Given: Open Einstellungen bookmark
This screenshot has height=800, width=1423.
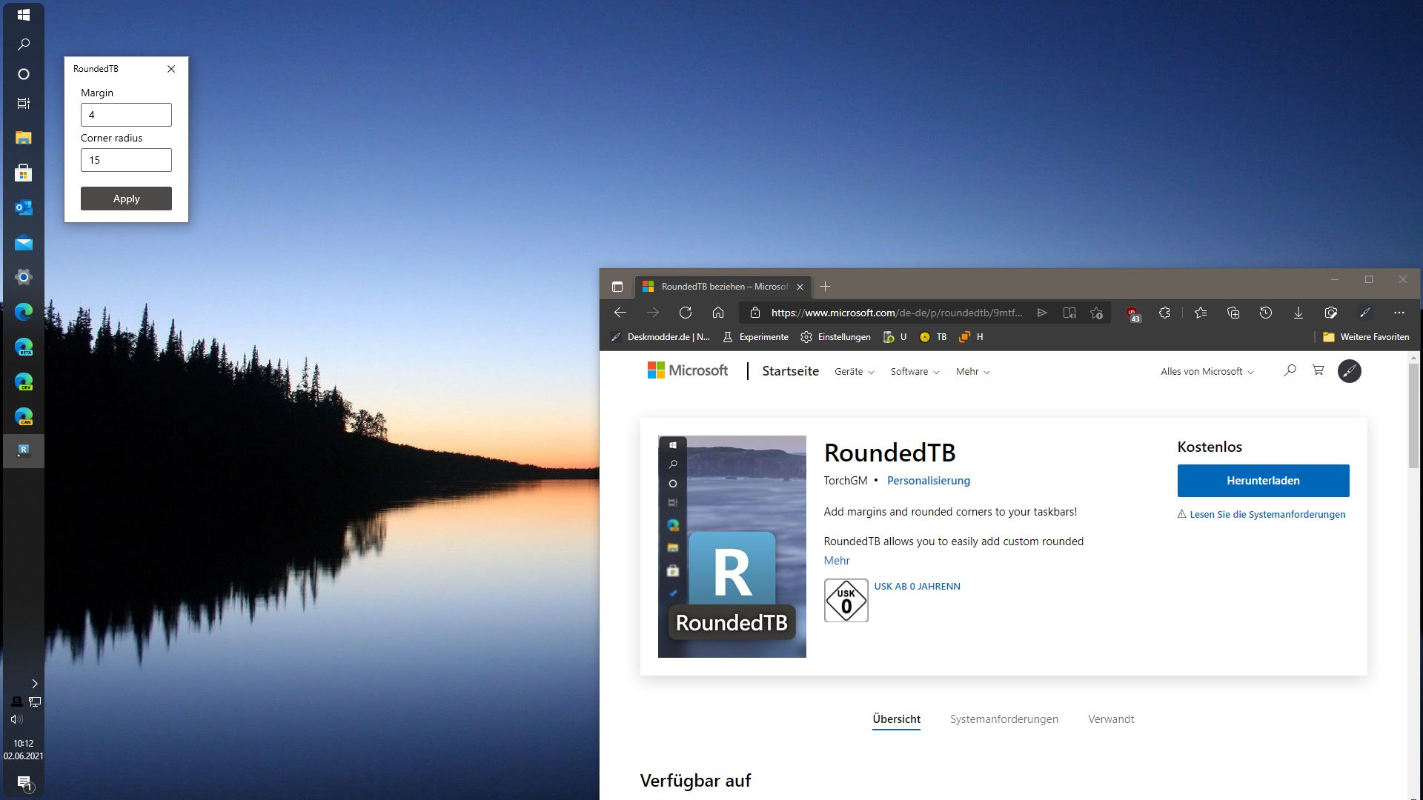Looking at the screenshot, I should pyautogui.click(x=836, y=337).
